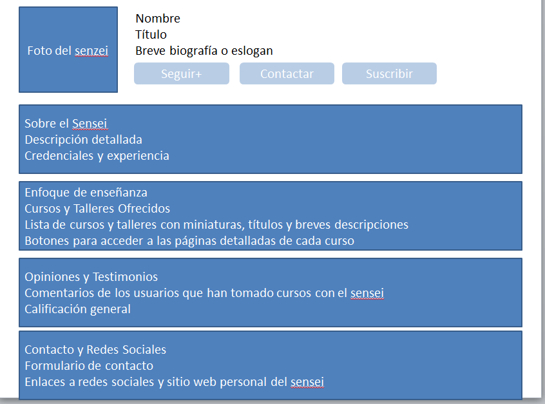Click the Enfoque de enseñanza heading
Image resolution: width=545 pixels, height=404 pixels.
point(86,193)
